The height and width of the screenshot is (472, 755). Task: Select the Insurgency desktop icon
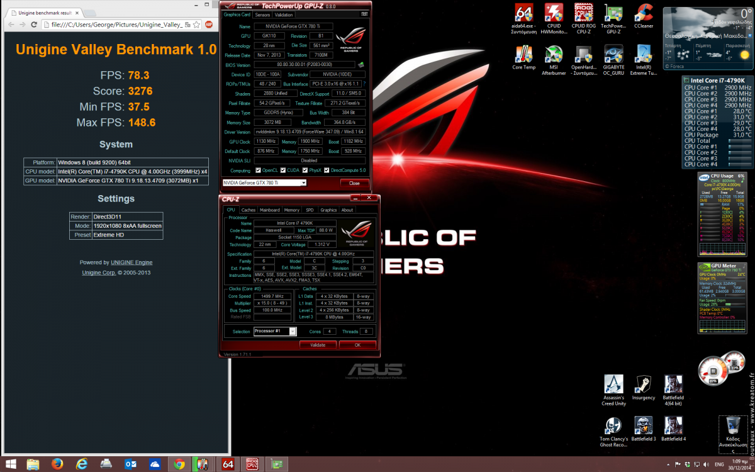(644, 388)
